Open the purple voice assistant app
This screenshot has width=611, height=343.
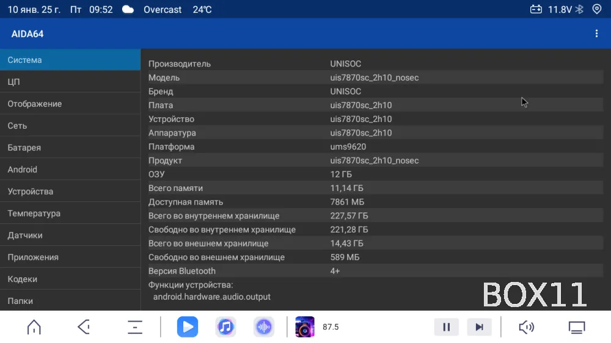point(264,327)
